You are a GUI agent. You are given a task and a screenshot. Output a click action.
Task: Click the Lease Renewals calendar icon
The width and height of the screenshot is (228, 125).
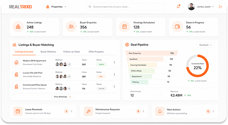click(x=18, y=111)
